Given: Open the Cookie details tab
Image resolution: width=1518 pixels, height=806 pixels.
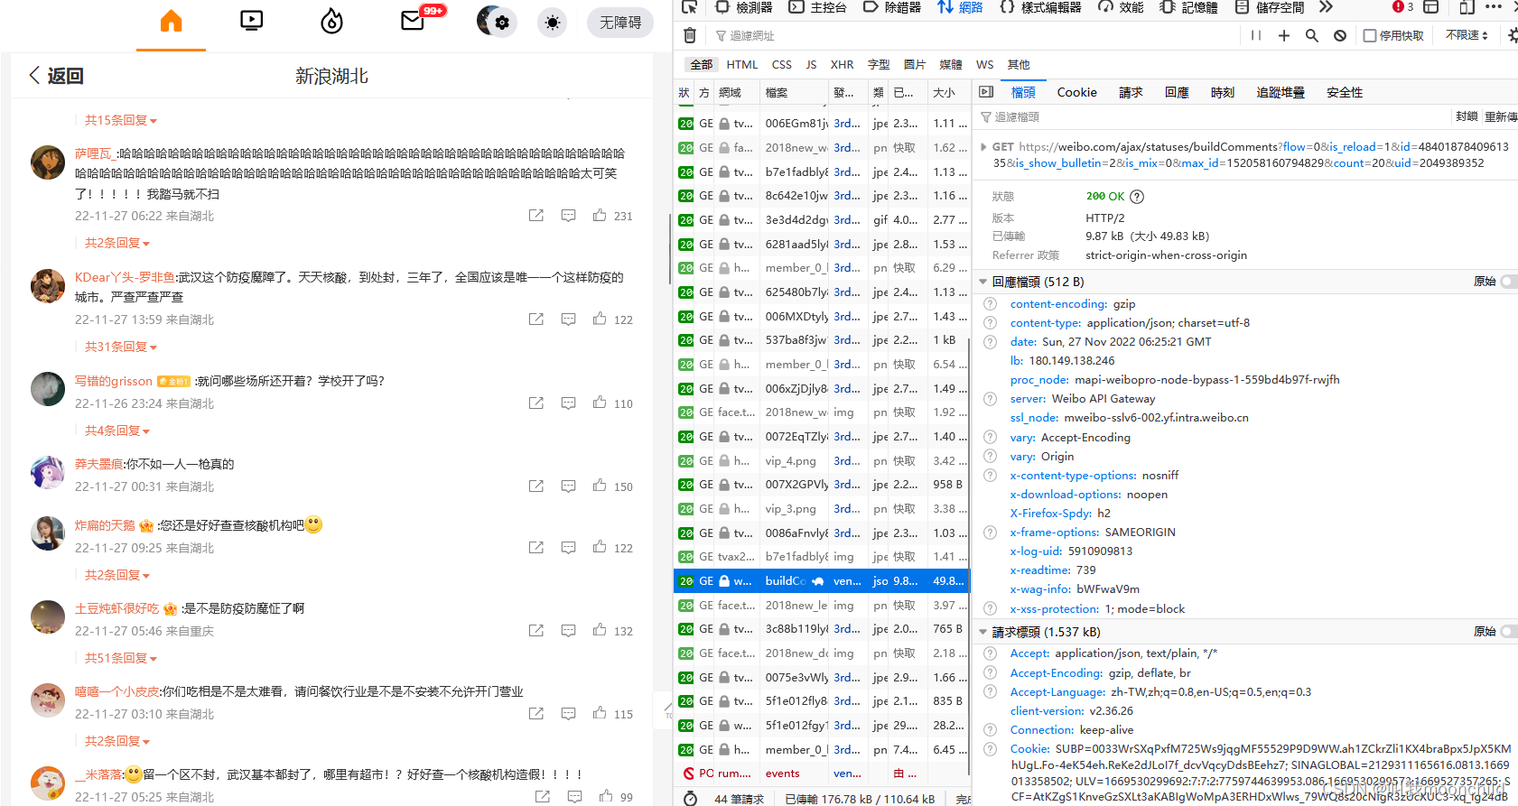Looking at the screenshot, I should pyautogui.click(x=1077, y=92).
